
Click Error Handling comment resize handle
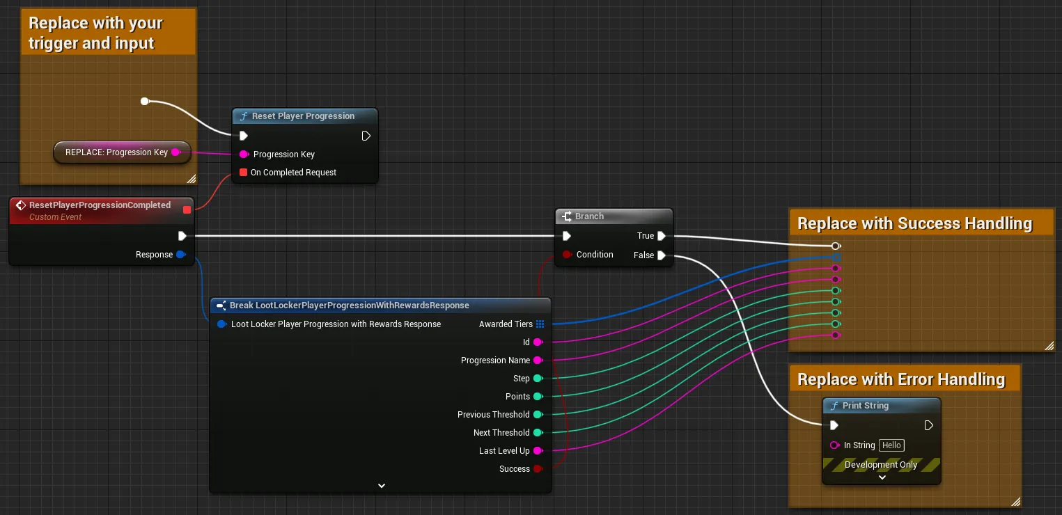pos(1016,501)
